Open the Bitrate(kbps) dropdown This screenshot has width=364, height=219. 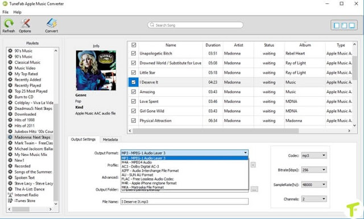point(314,170)
